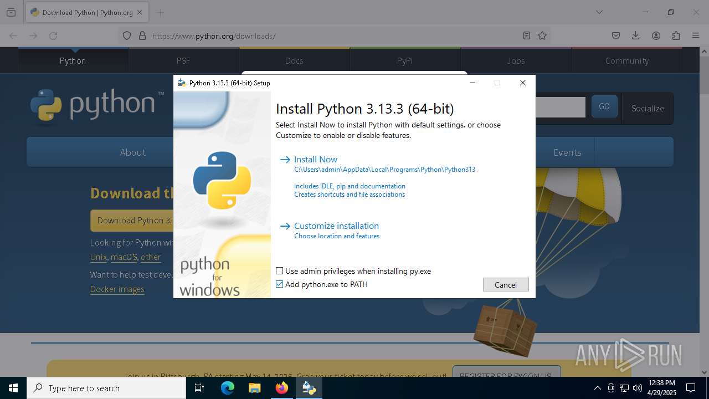Open the notification center icon
This screenshot has width=709, height=399.
click(691, 388)
